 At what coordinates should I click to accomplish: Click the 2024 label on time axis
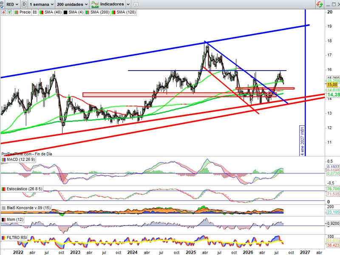132,252
